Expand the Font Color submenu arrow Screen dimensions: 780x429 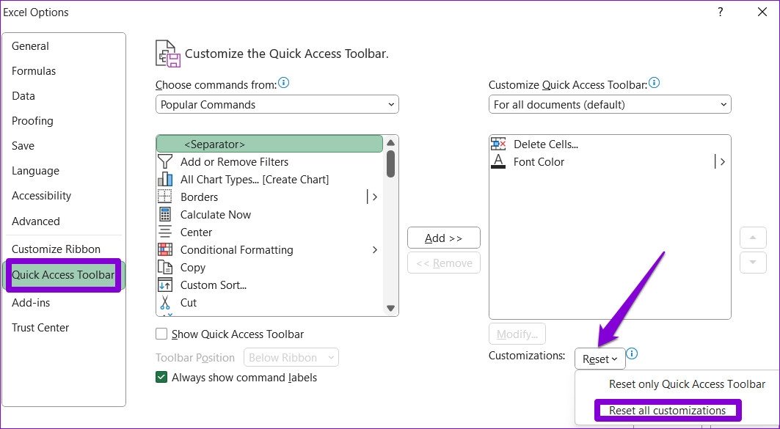(x=722, y=161)
